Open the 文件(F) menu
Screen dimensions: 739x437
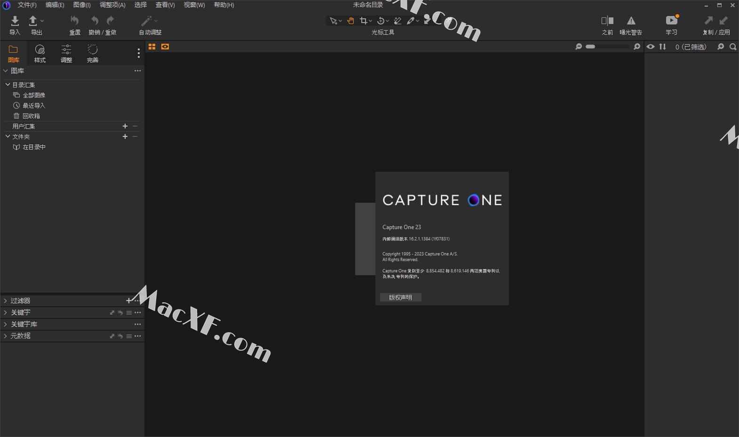pyautogui.click(x=27, y=5)
